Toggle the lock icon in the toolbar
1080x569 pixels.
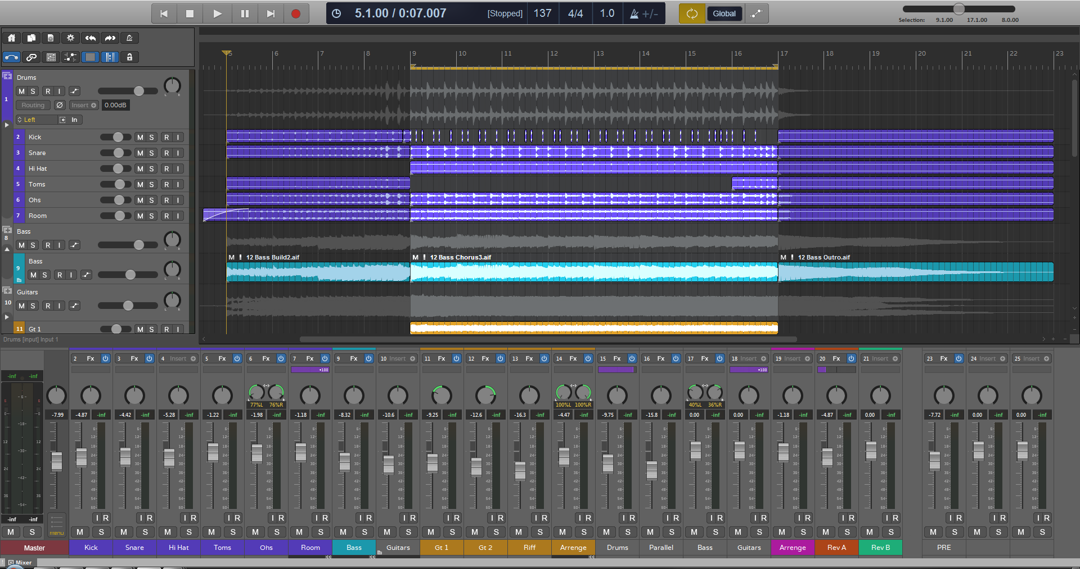129,57
